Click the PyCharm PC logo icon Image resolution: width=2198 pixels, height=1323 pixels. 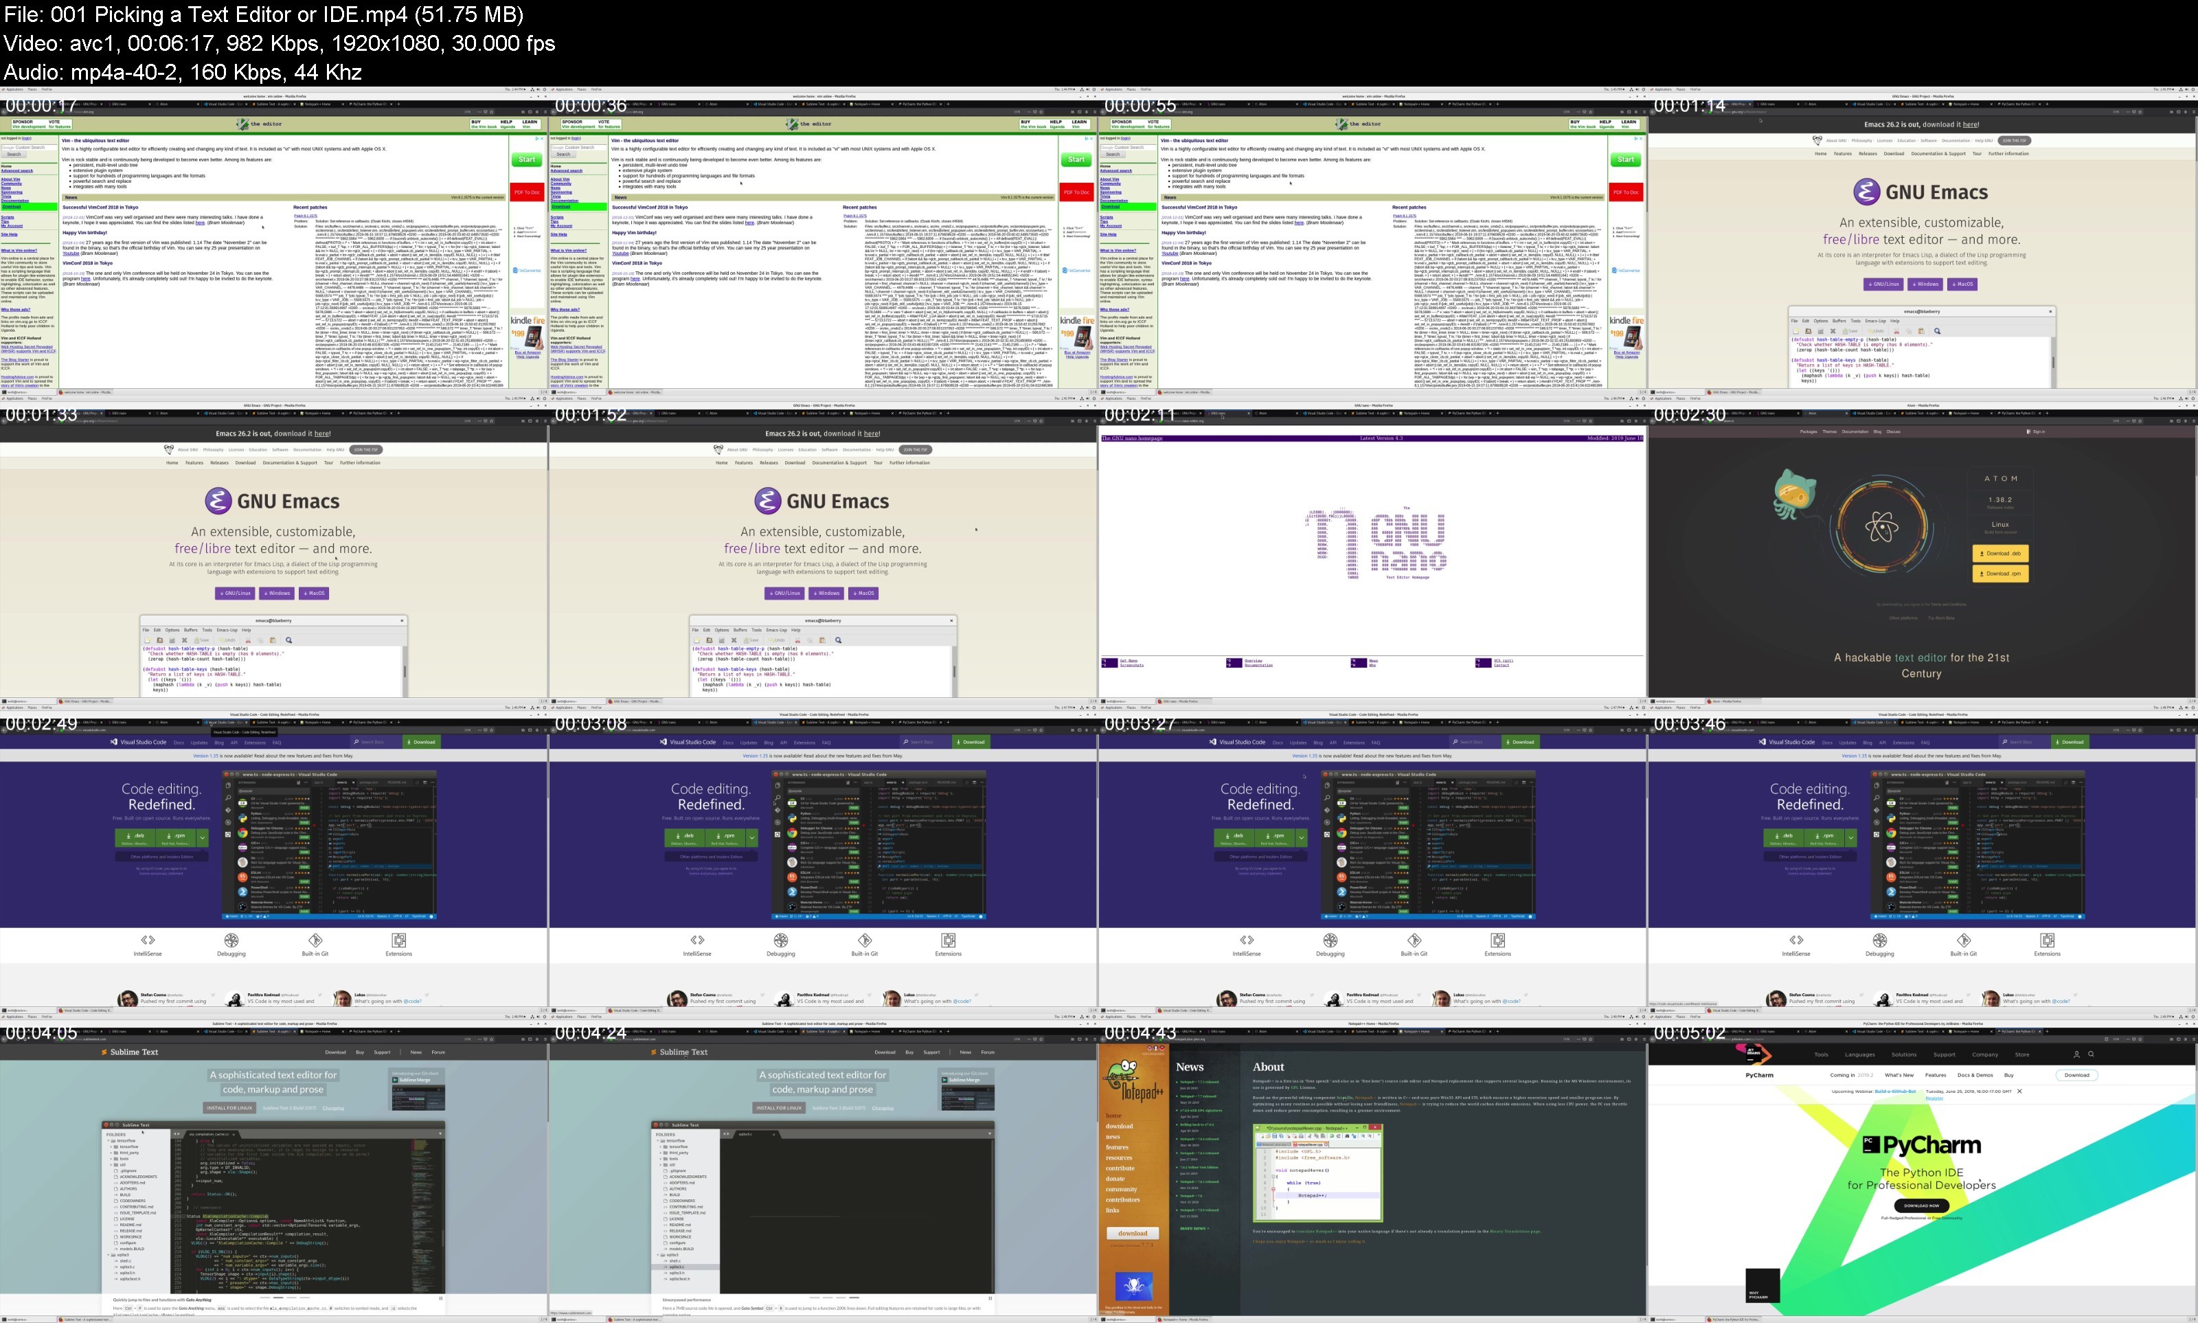tap(1872, 1144)
